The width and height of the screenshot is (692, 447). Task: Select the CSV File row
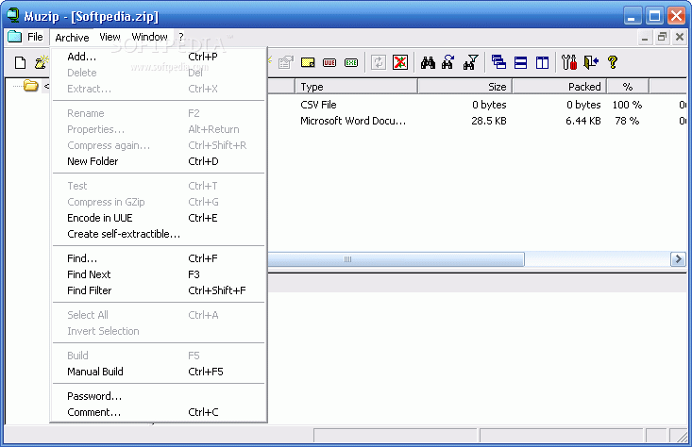pyautogui.click(x=477, y=105)
